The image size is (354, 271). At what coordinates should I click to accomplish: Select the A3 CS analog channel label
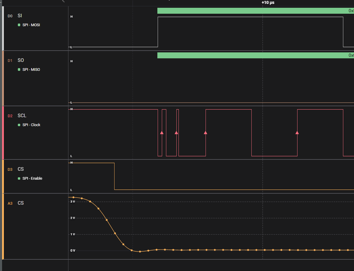point(16,203)
